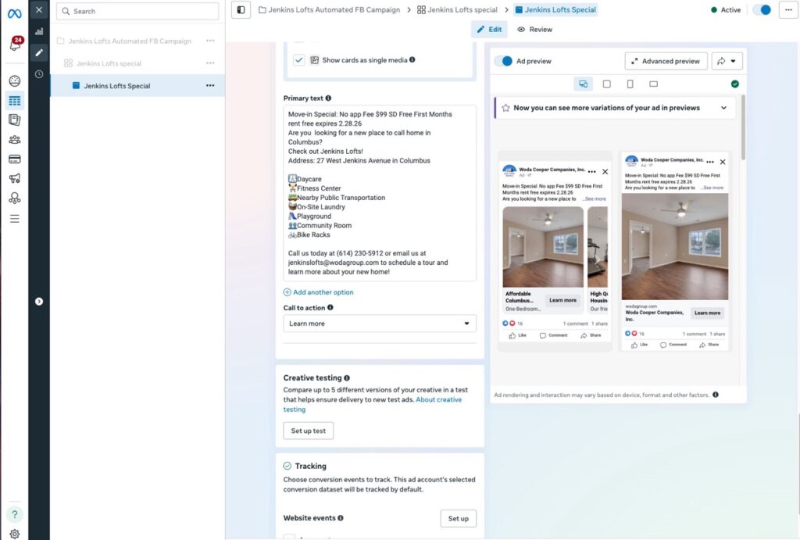Open the Billing card icon
Image resolution: width=800 pixels, height=540 pixels.
(x=14, y=159)
